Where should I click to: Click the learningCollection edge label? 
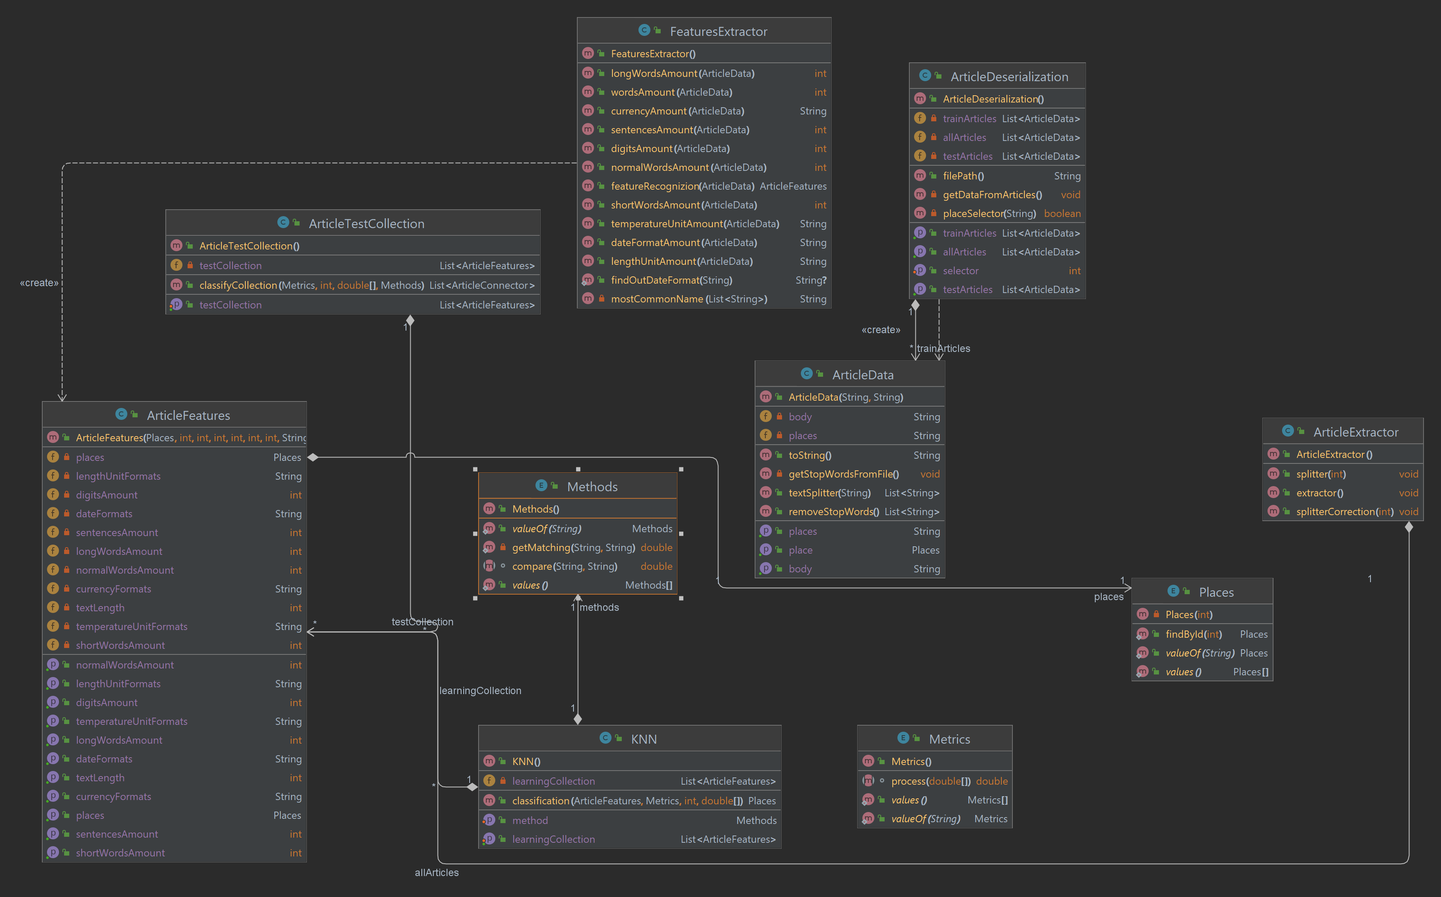point(480,691)
